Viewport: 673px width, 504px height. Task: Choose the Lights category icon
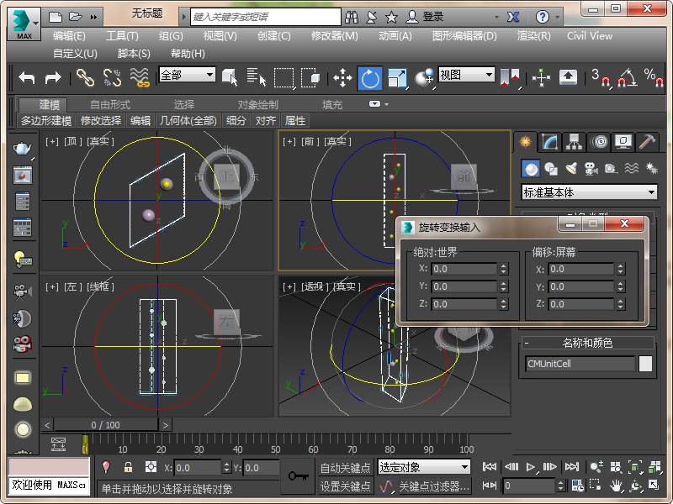[x=571, y=169]
